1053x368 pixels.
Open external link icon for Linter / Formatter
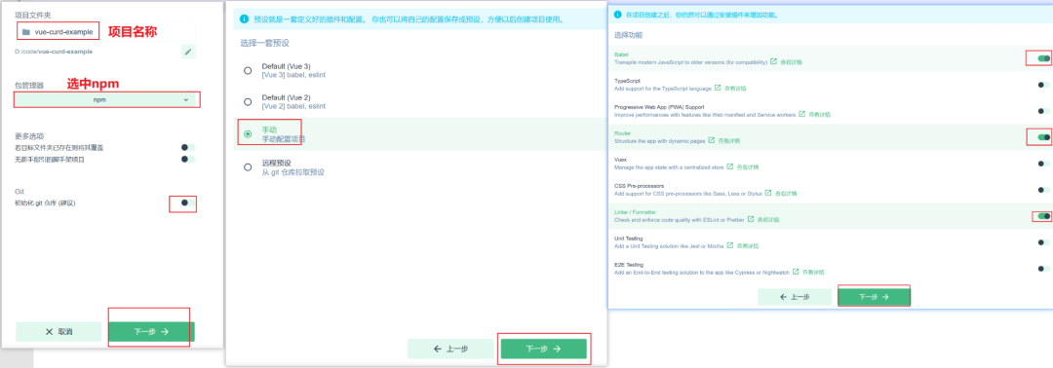752,219
